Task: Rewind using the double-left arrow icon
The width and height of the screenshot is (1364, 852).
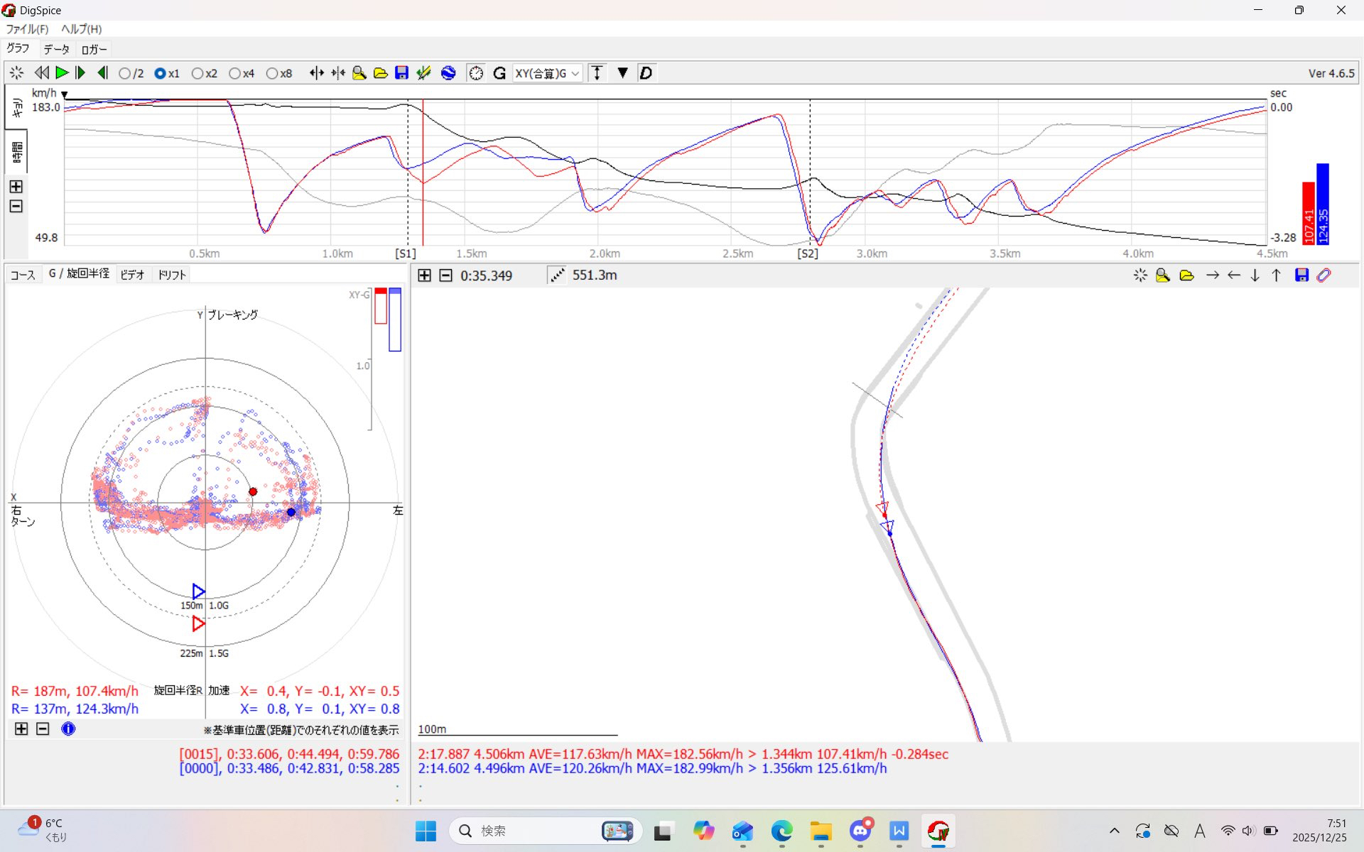Action: pos(41,73)
